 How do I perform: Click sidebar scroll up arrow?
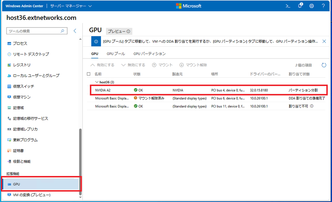pos(80,39)
